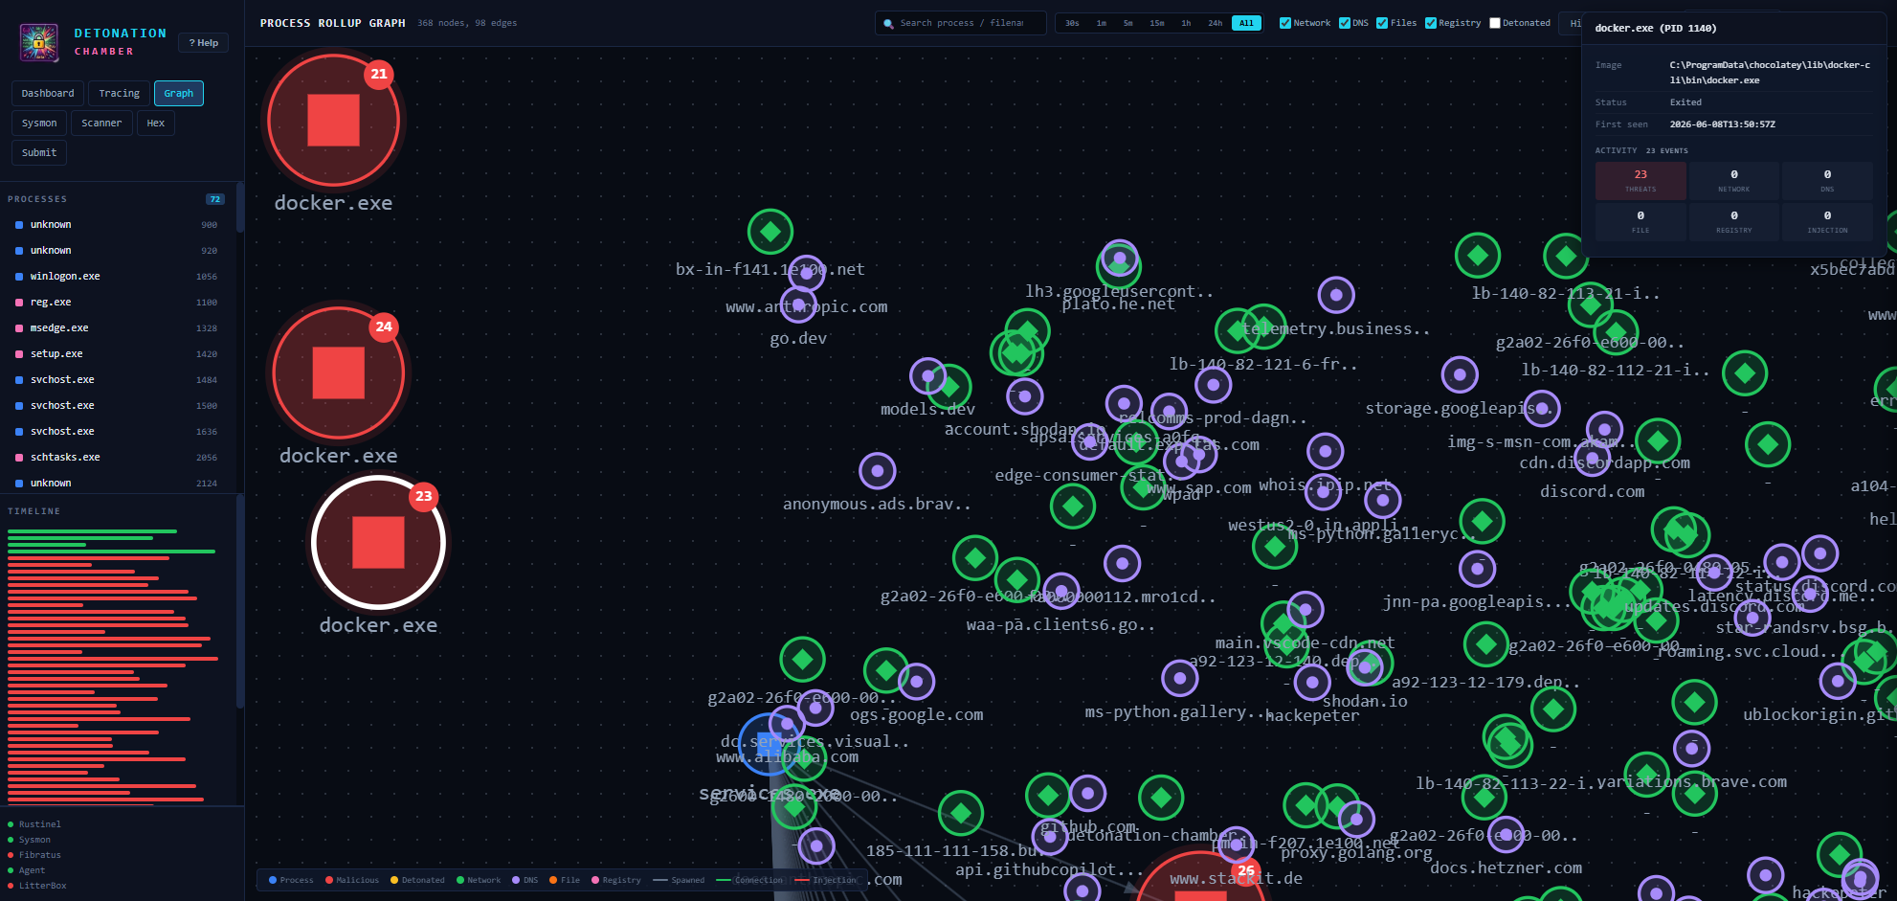
Task: Select winlogon.exe in the process list
Action: pyautogui.click(x=117, y=276)
